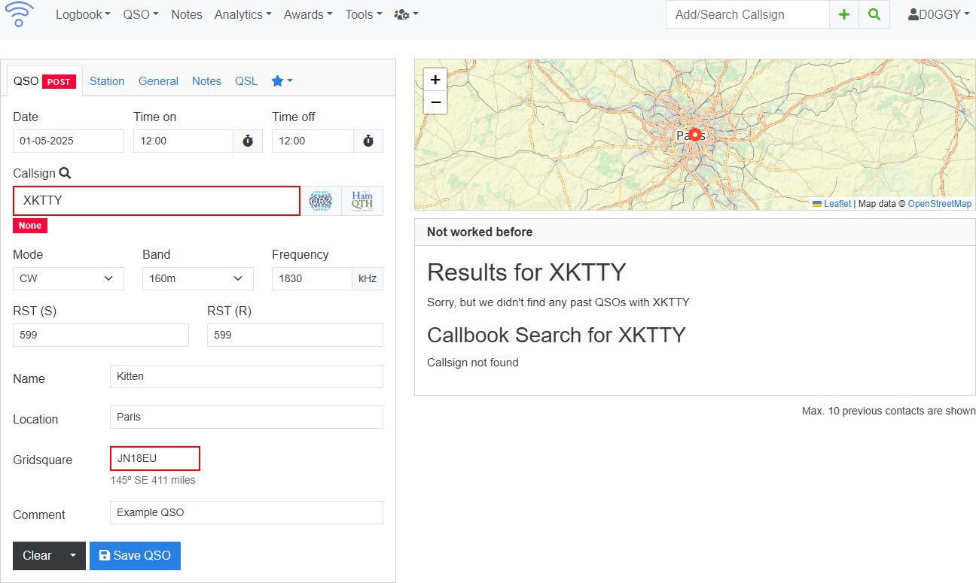Click the Clear button
The image size is (976, 583).
tap(37, 556)
